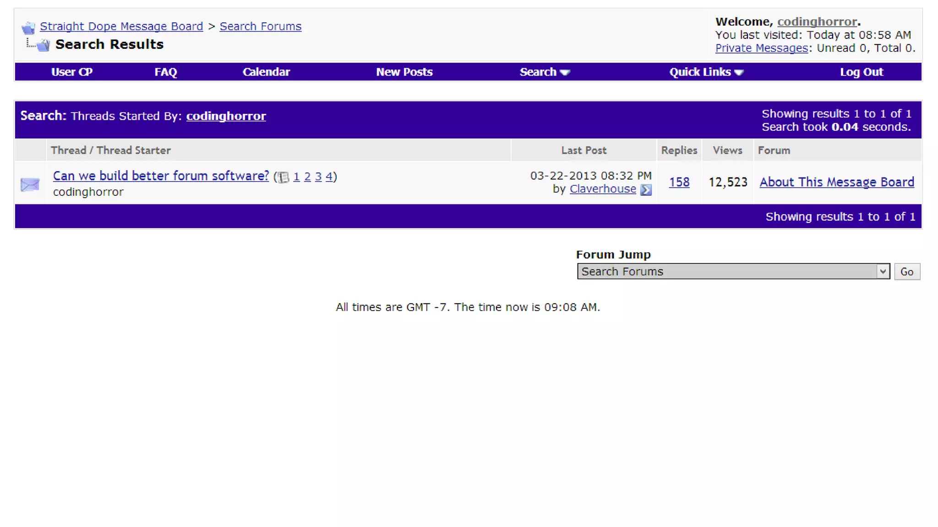Open "Can we build better forum software?" thread
938x527 pixels.
click(161, 176)
